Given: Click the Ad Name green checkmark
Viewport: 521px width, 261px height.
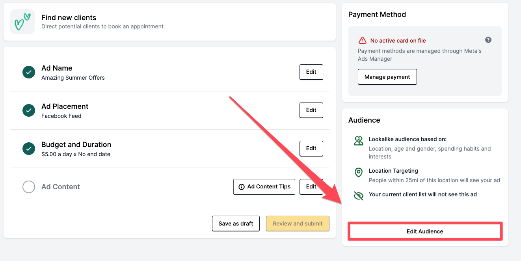Looking at the screenshot, I should click(29, 72).
